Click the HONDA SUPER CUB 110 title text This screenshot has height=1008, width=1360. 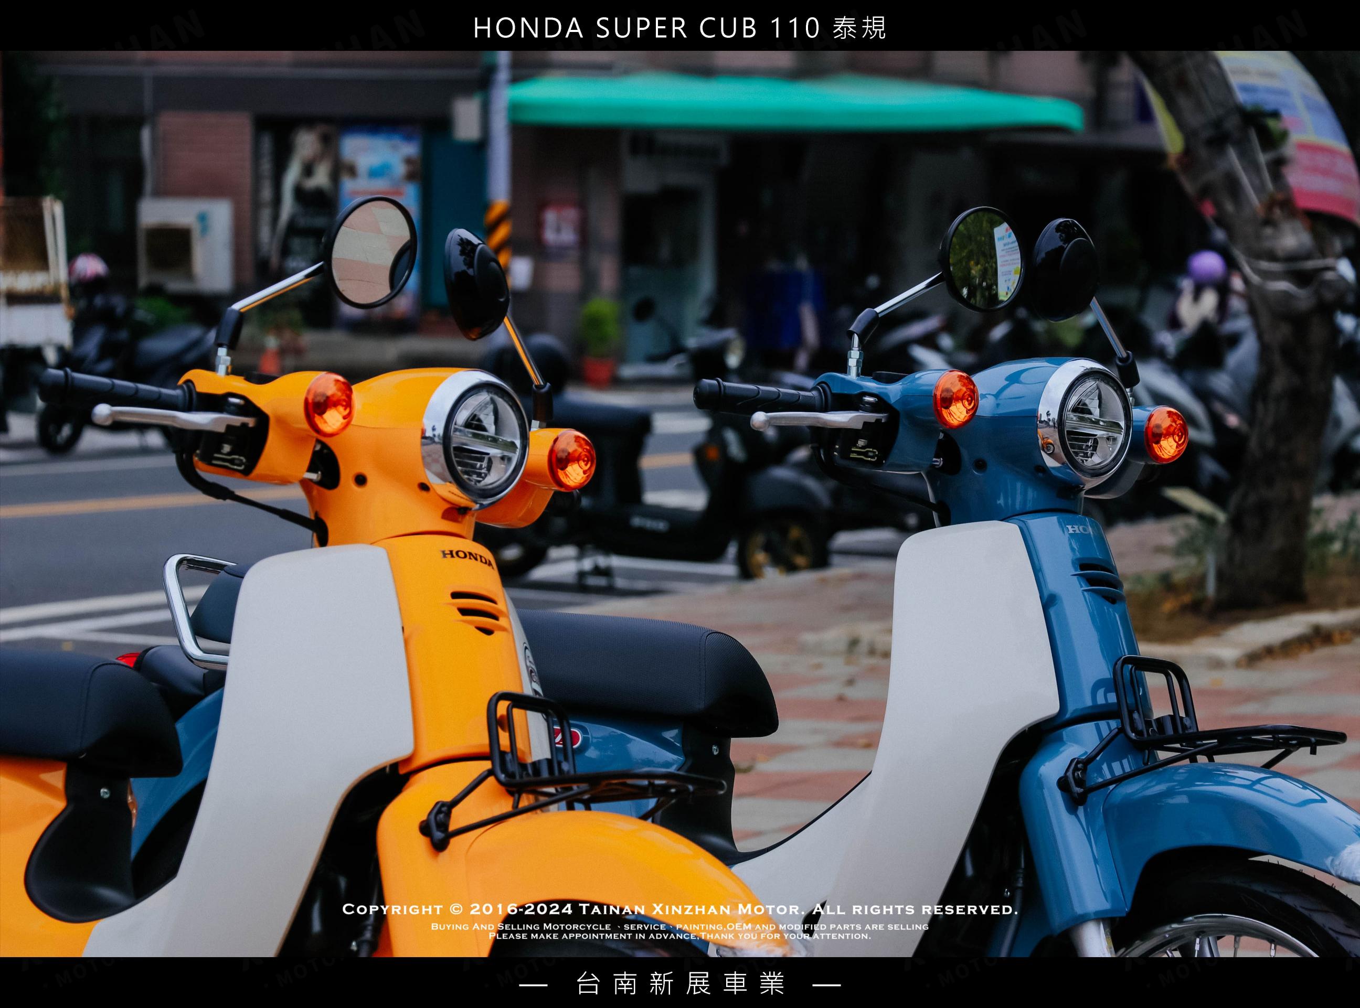(679, 28)
